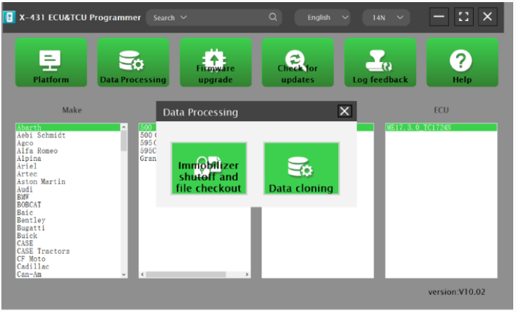Open the Platform tile
The image size is (516, 313).
[x=51, y=63]
